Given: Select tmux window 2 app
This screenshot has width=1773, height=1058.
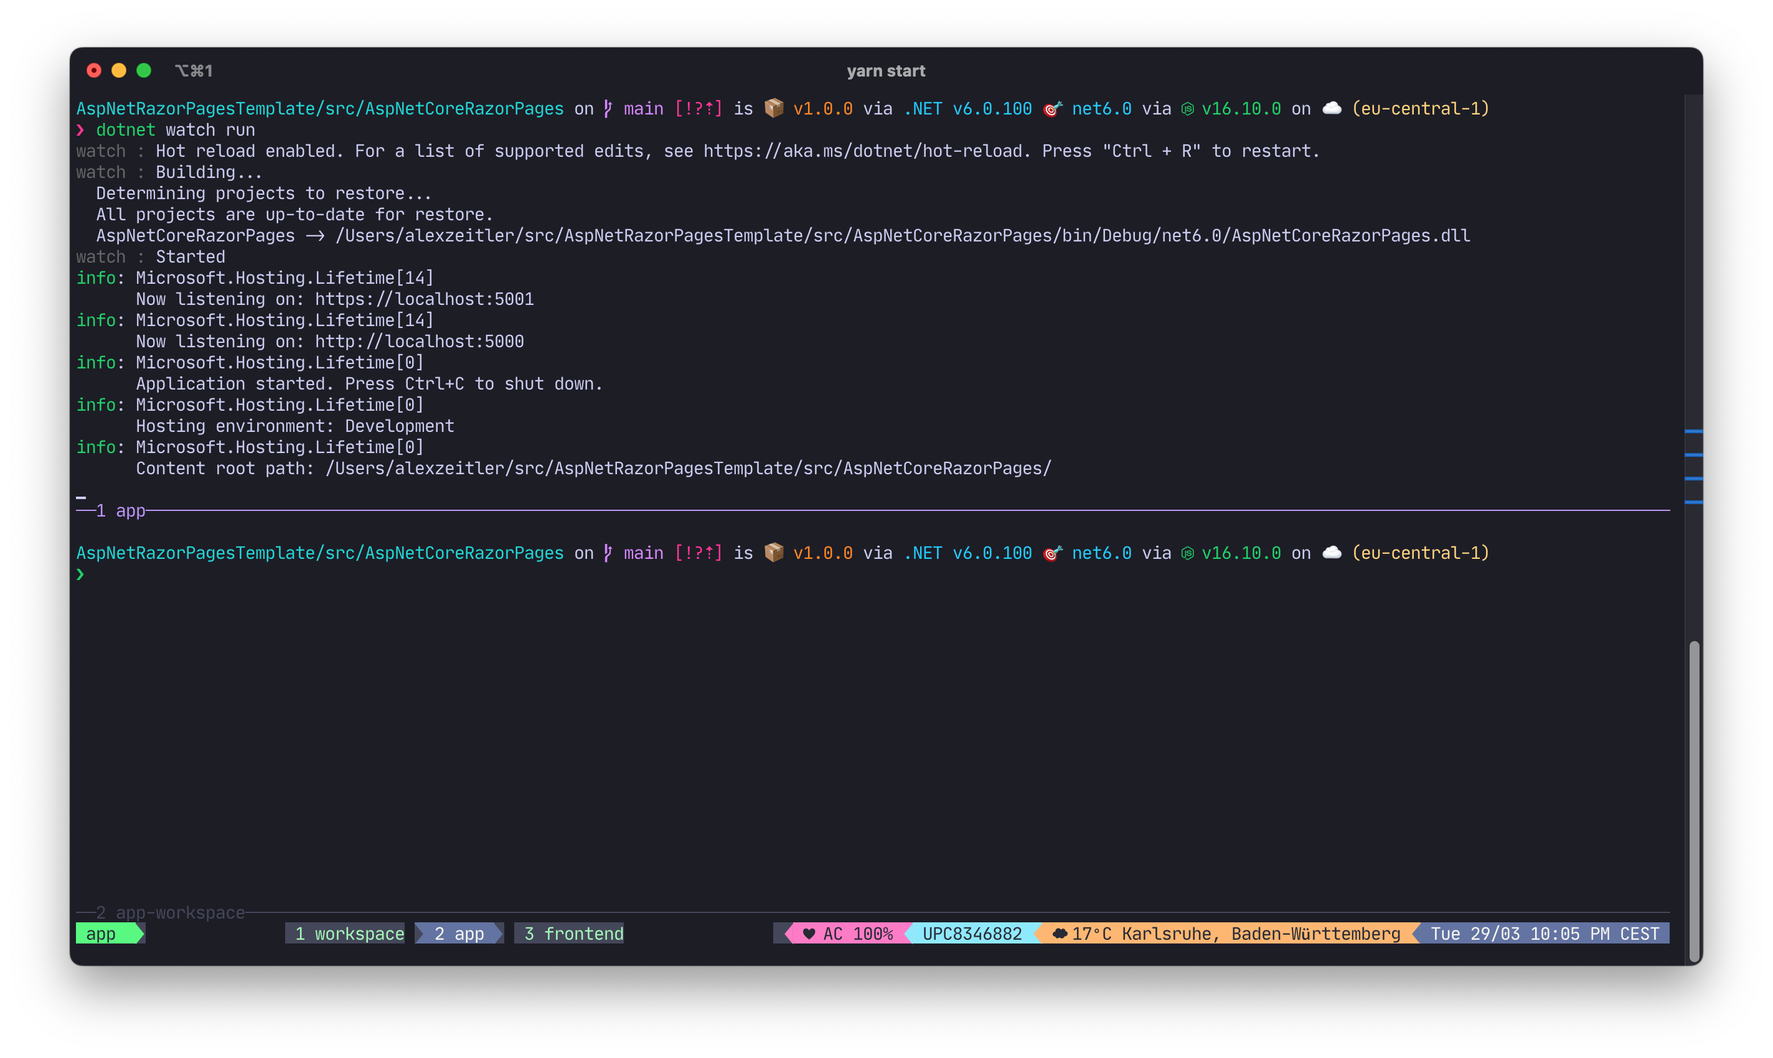Looking at the screenshot, I should click(x=459, y=934).
